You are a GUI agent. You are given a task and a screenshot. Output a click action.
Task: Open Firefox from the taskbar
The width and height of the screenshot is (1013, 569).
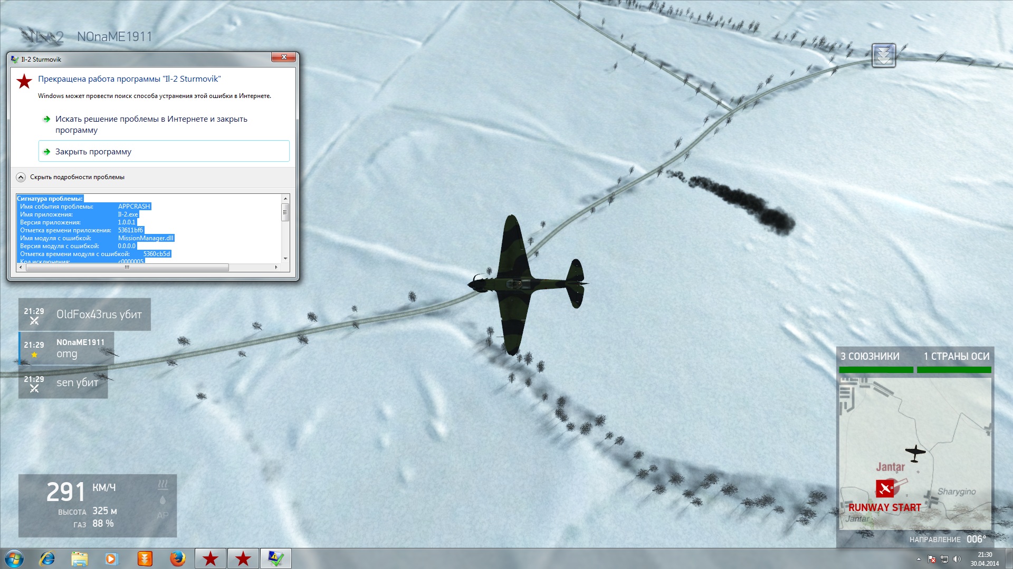click(177, 558)
